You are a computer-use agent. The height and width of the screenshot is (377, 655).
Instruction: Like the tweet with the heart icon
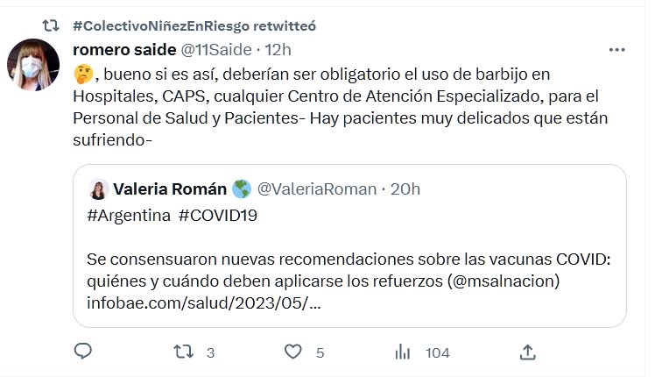tap(294, 352)
